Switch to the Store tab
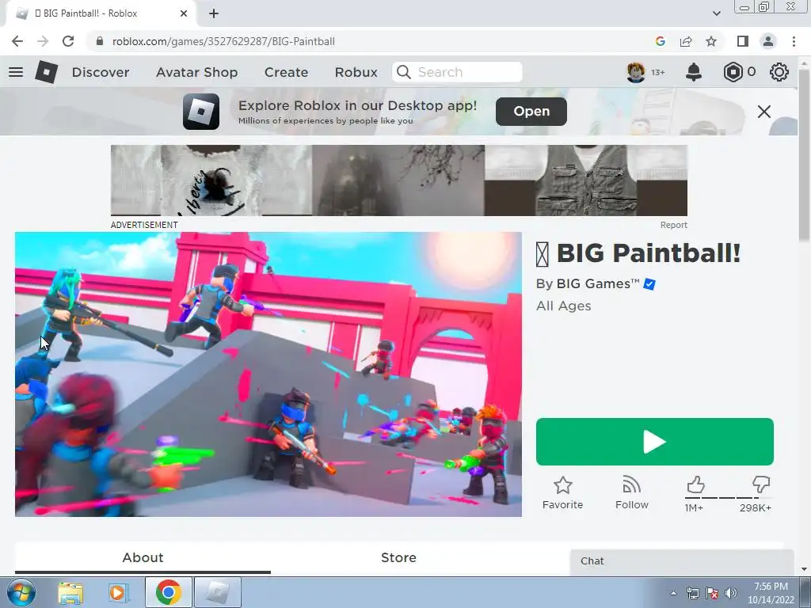This screenshot has height=608, width=811. 398,558
